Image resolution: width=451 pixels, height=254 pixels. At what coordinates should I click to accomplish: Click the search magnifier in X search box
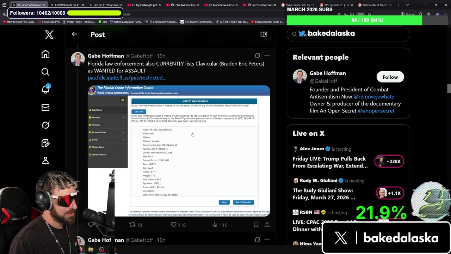click(x=294, y=34)
